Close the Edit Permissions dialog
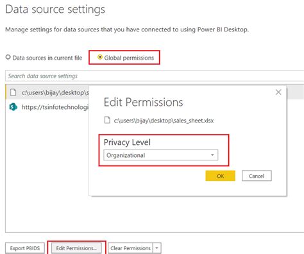The width and height of the screenshot is (304, 254). 278,92
